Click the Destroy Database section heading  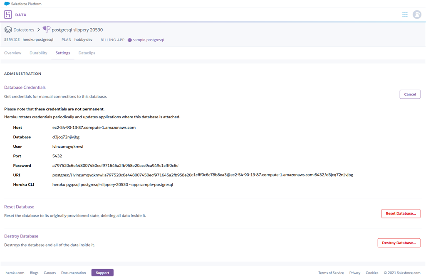click(21, 236)
